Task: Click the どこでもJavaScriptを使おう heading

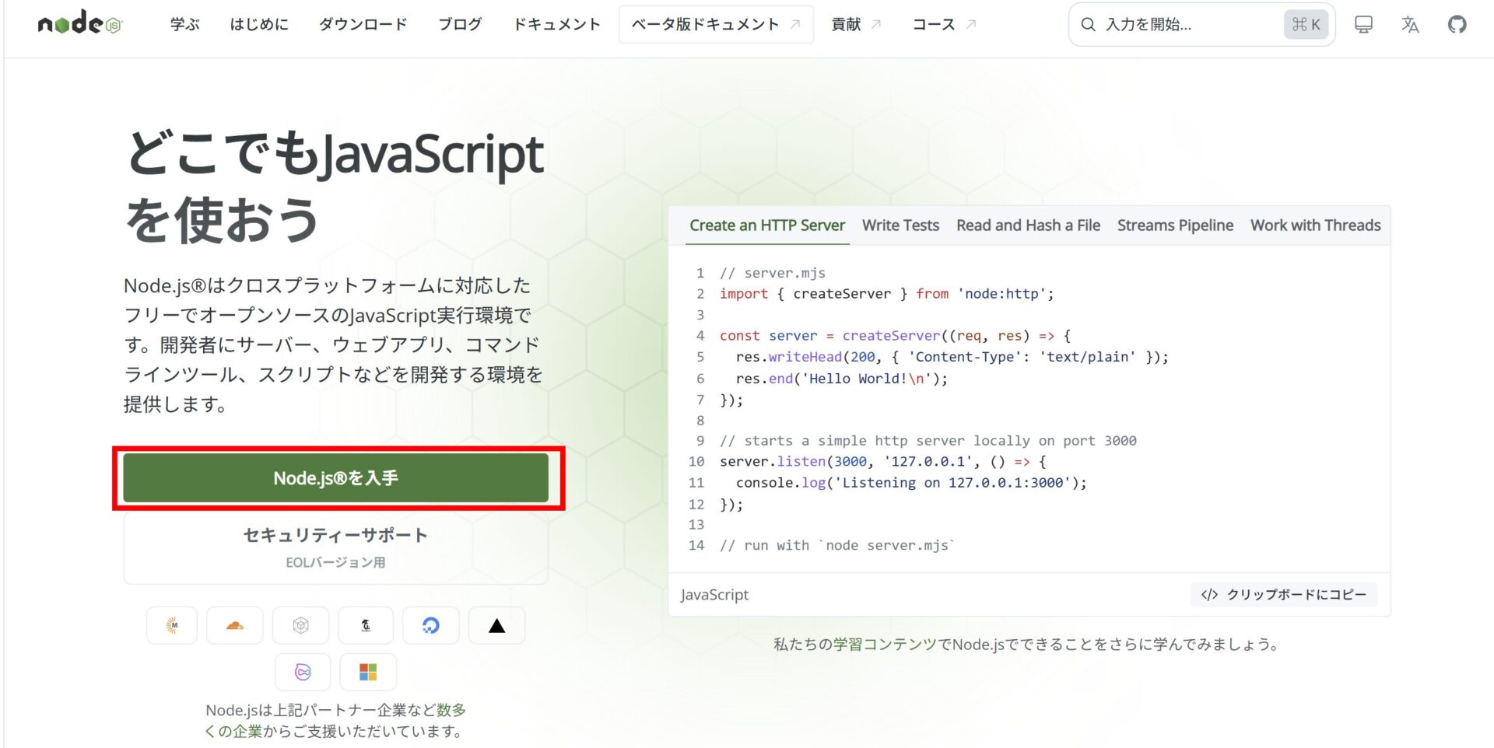Action: tap(335, 186)
